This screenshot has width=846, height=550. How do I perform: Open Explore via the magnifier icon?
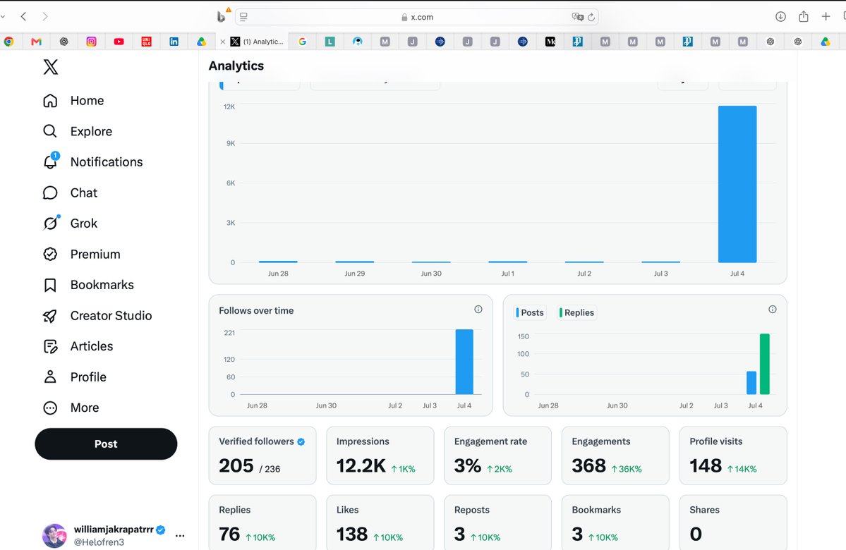pyautogui.click(x=50, y=131)
